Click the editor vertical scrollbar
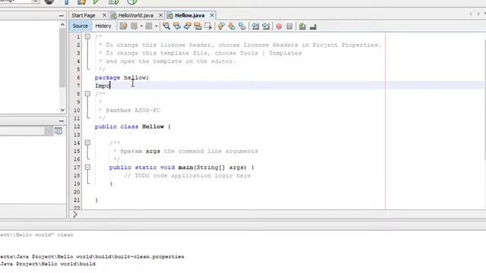The width and height of the screenshot is (486, 273). pos(484,99)
